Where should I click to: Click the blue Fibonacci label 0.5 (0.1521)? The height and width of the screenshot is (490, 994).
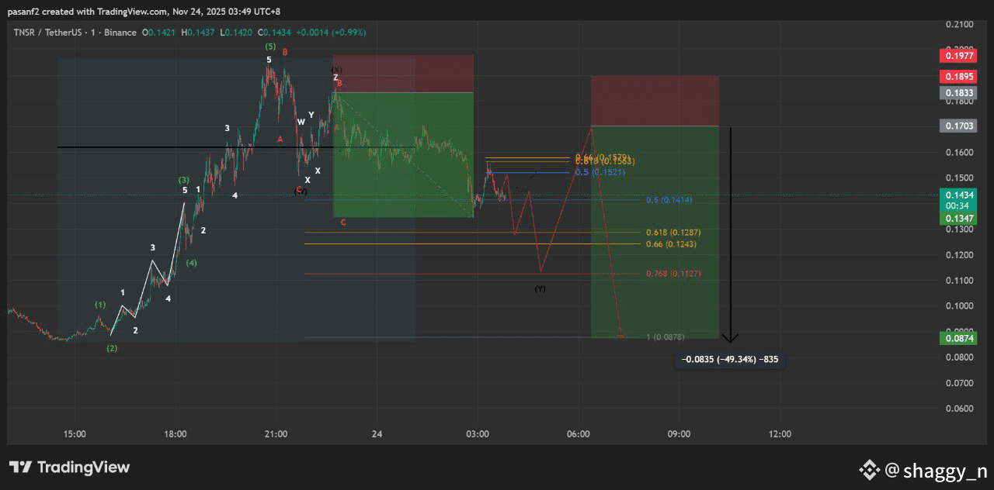pos(600,172)
